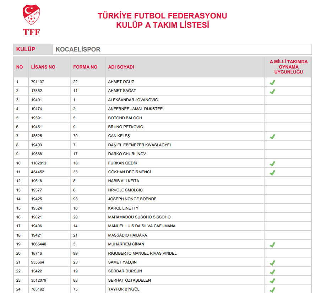Select Furkan Gedik's eligibility checkmark

coord(272,164)
